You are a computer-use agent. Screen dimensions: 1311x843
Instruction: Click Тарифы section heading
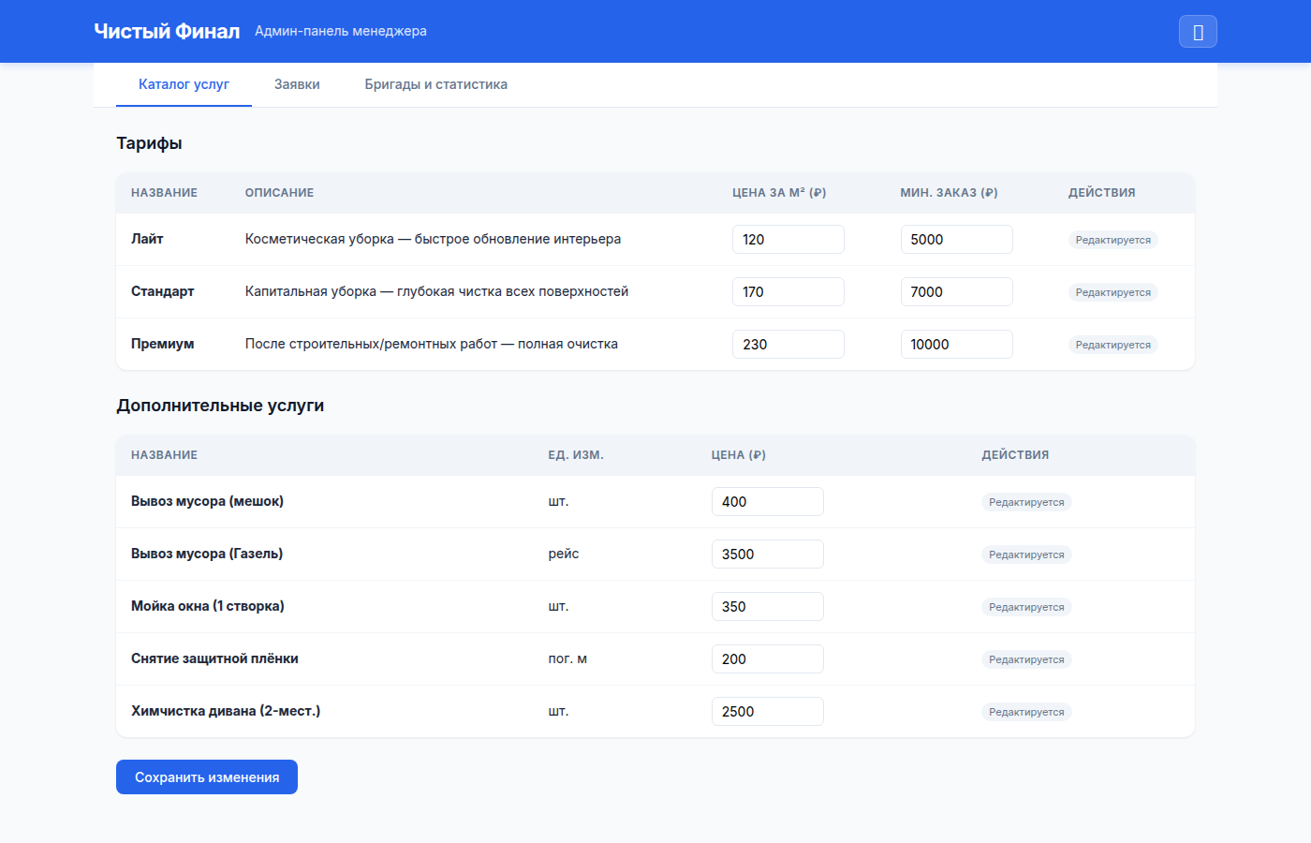[149, 143]
